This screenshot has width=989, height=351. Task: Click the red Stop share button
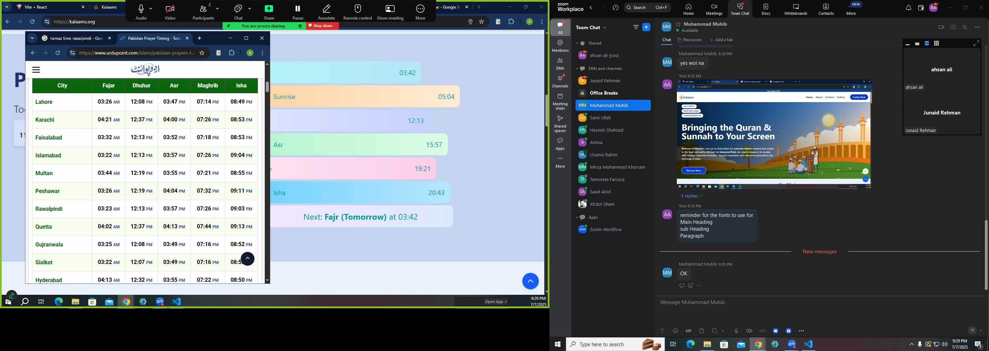pyautogui.click(x=322, y=26)
